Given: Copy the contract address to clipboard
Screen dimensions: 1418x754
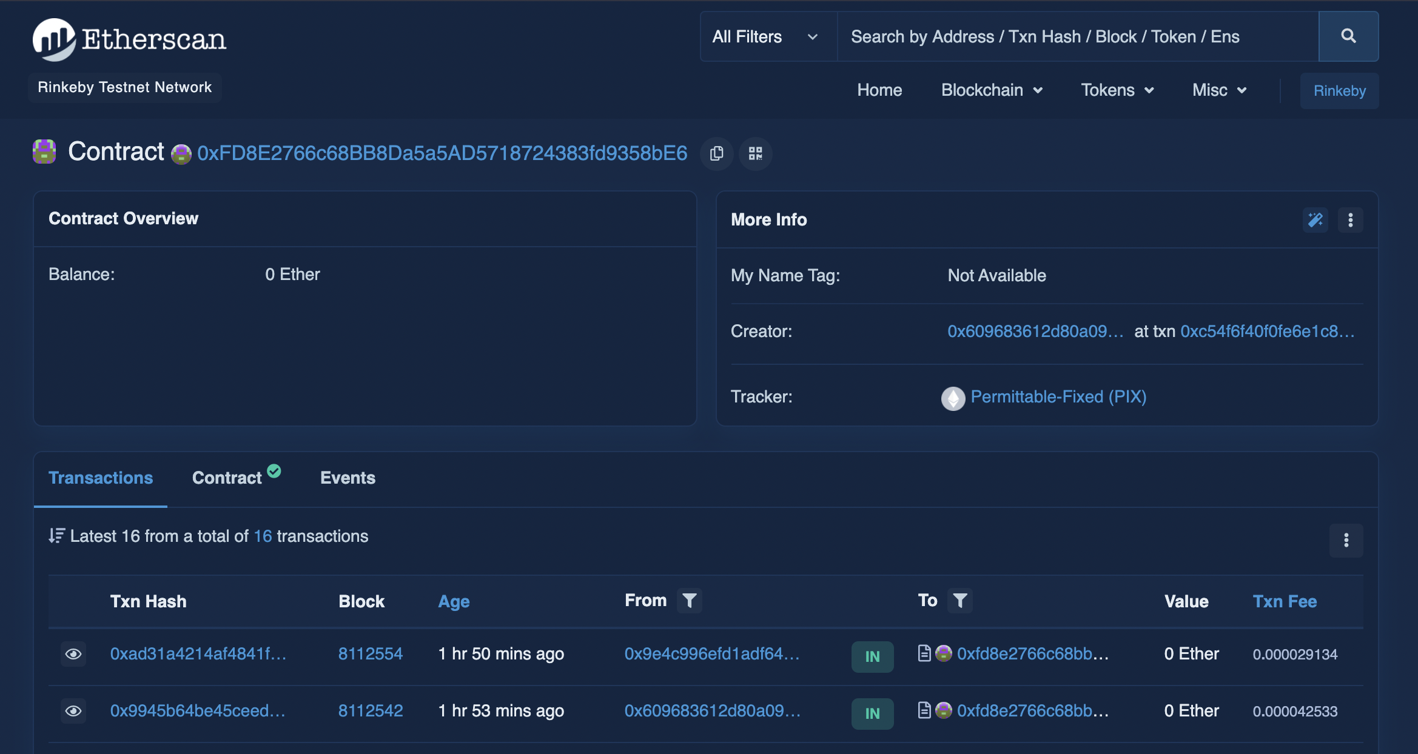Looking at the screenshot, I should click(716, 153).
